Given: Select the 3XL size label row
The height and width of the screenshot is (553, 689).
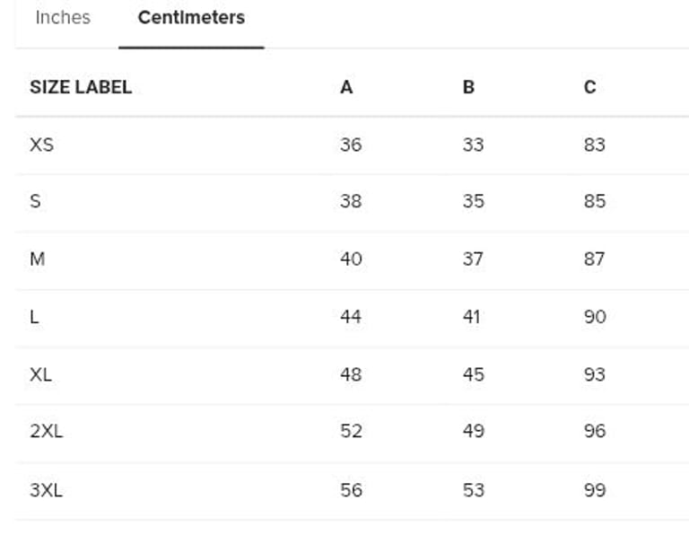Looking at the screenshot, I should (46, 490).
